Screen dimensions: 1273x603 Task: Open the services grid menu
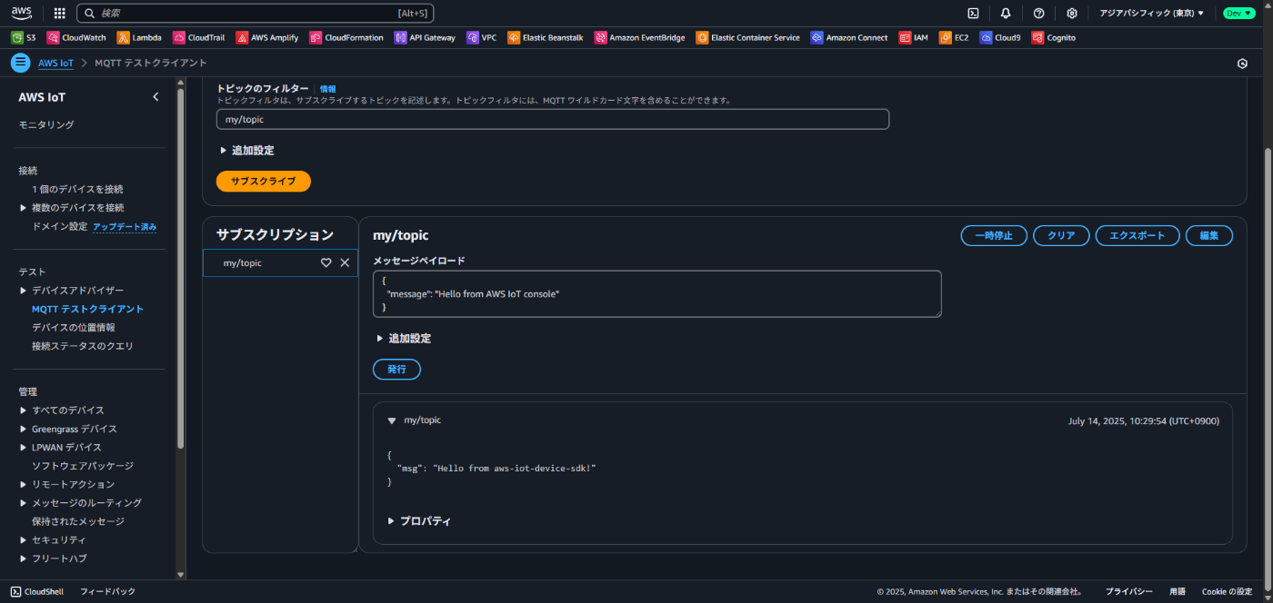60,14
